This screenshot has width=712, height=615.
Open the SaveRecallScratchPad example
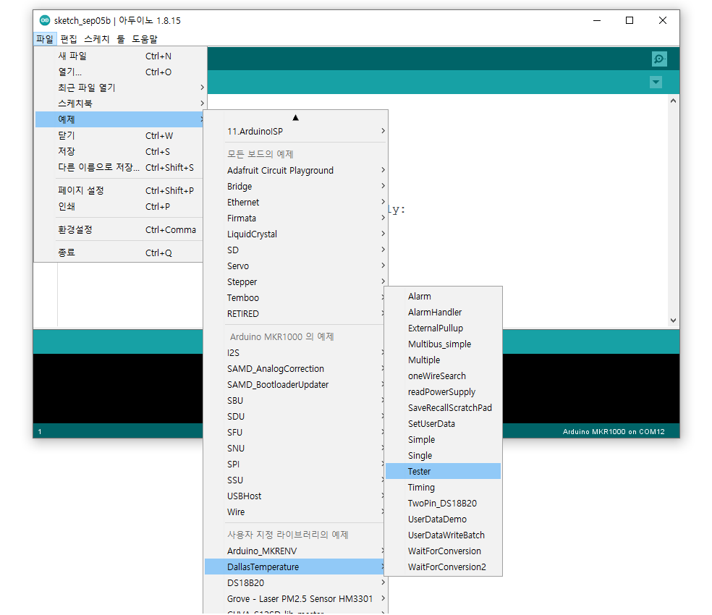pyautogui.click(x=443, y=407)
